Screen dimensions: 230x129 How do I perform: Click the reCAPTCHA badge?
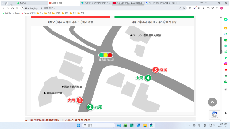214,115
